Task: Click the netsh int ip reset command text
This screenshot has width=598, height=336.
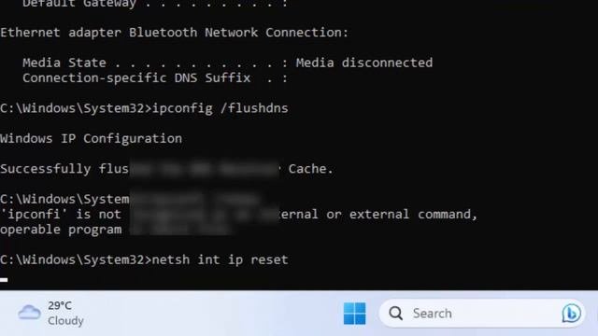Action: coord(221,259)
